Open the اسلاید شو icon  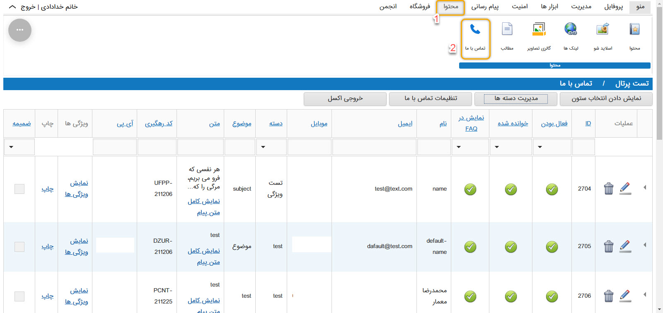click(603, 30)
